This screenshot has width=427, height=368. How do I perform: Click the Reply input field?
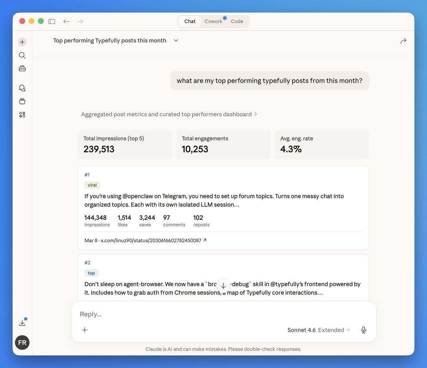point(223,314)
